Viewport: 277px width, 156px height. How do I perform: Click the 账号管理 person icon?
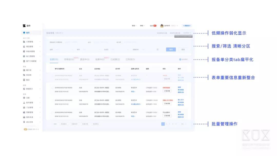pyautogui.click(x=24, y=103)
